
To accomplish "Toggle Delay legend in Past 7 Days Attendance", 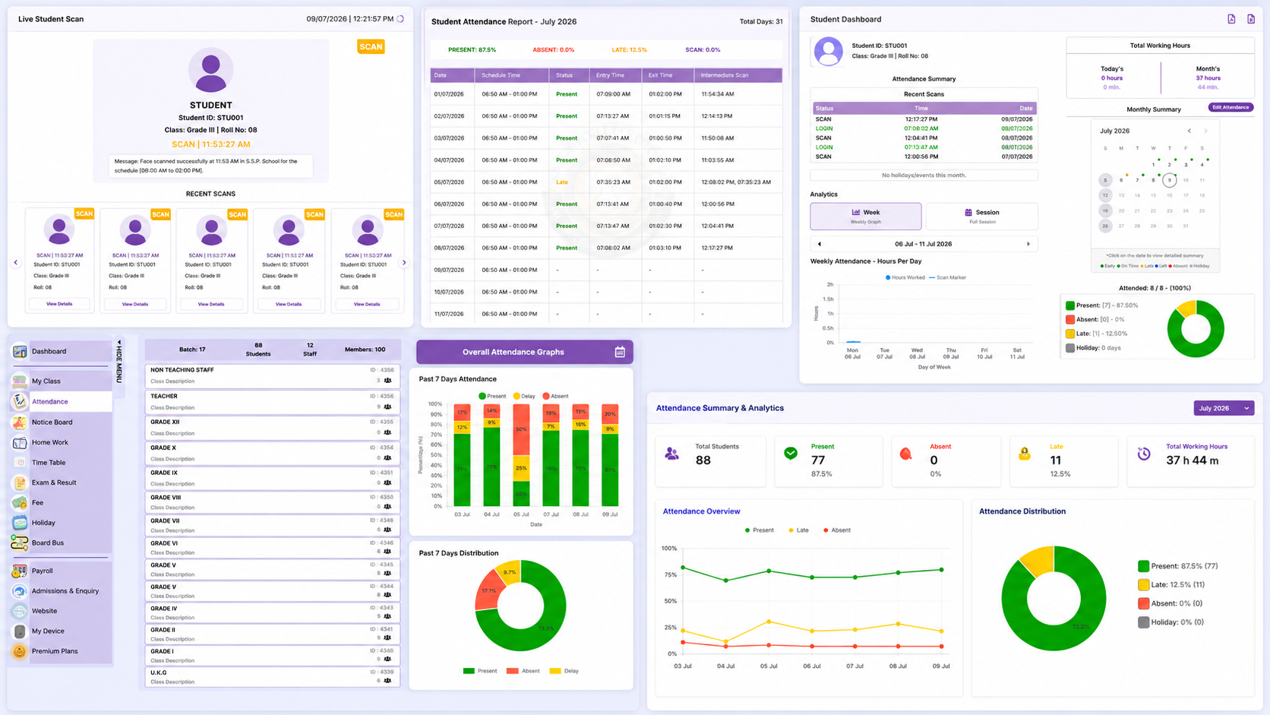I will pyautogui.click(x=524, y=396).
